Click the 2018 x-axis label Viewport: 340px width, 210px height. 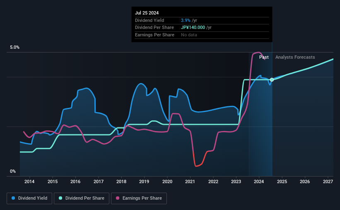pos(121,181)
